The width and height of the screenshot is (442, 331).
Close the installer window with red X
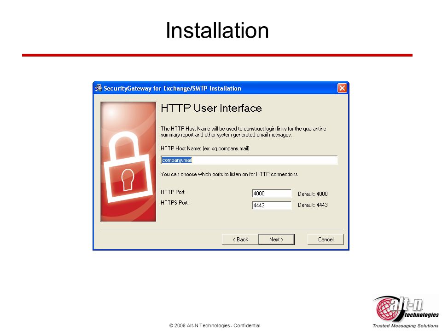[x=342, y=88]
